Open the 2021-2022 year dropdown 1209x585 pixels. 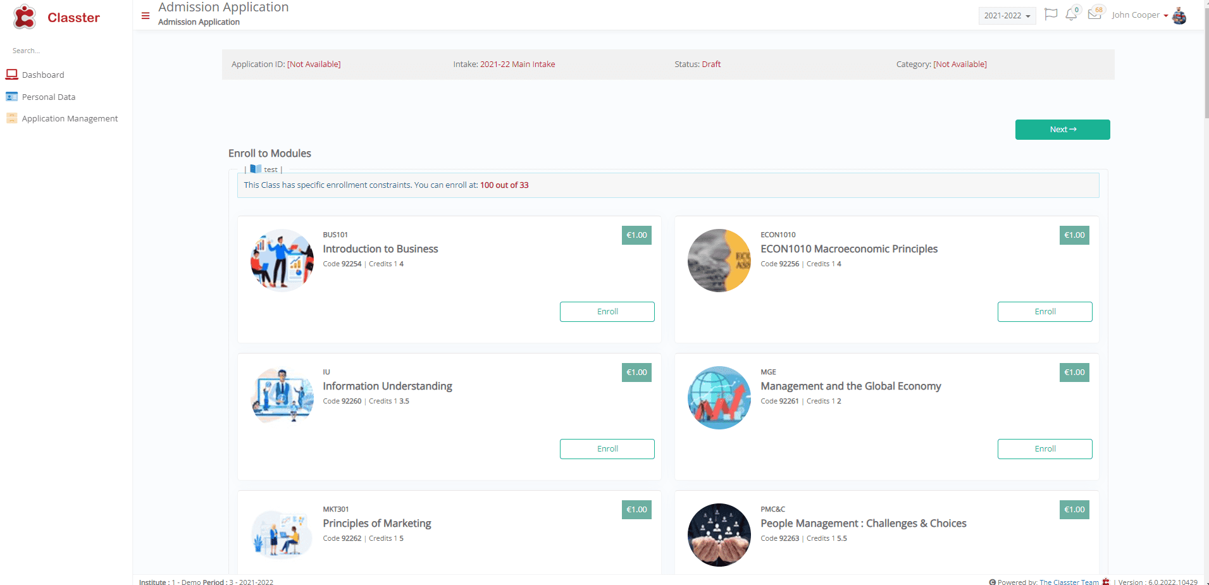pyautogui.click(x=1007, y=16)
